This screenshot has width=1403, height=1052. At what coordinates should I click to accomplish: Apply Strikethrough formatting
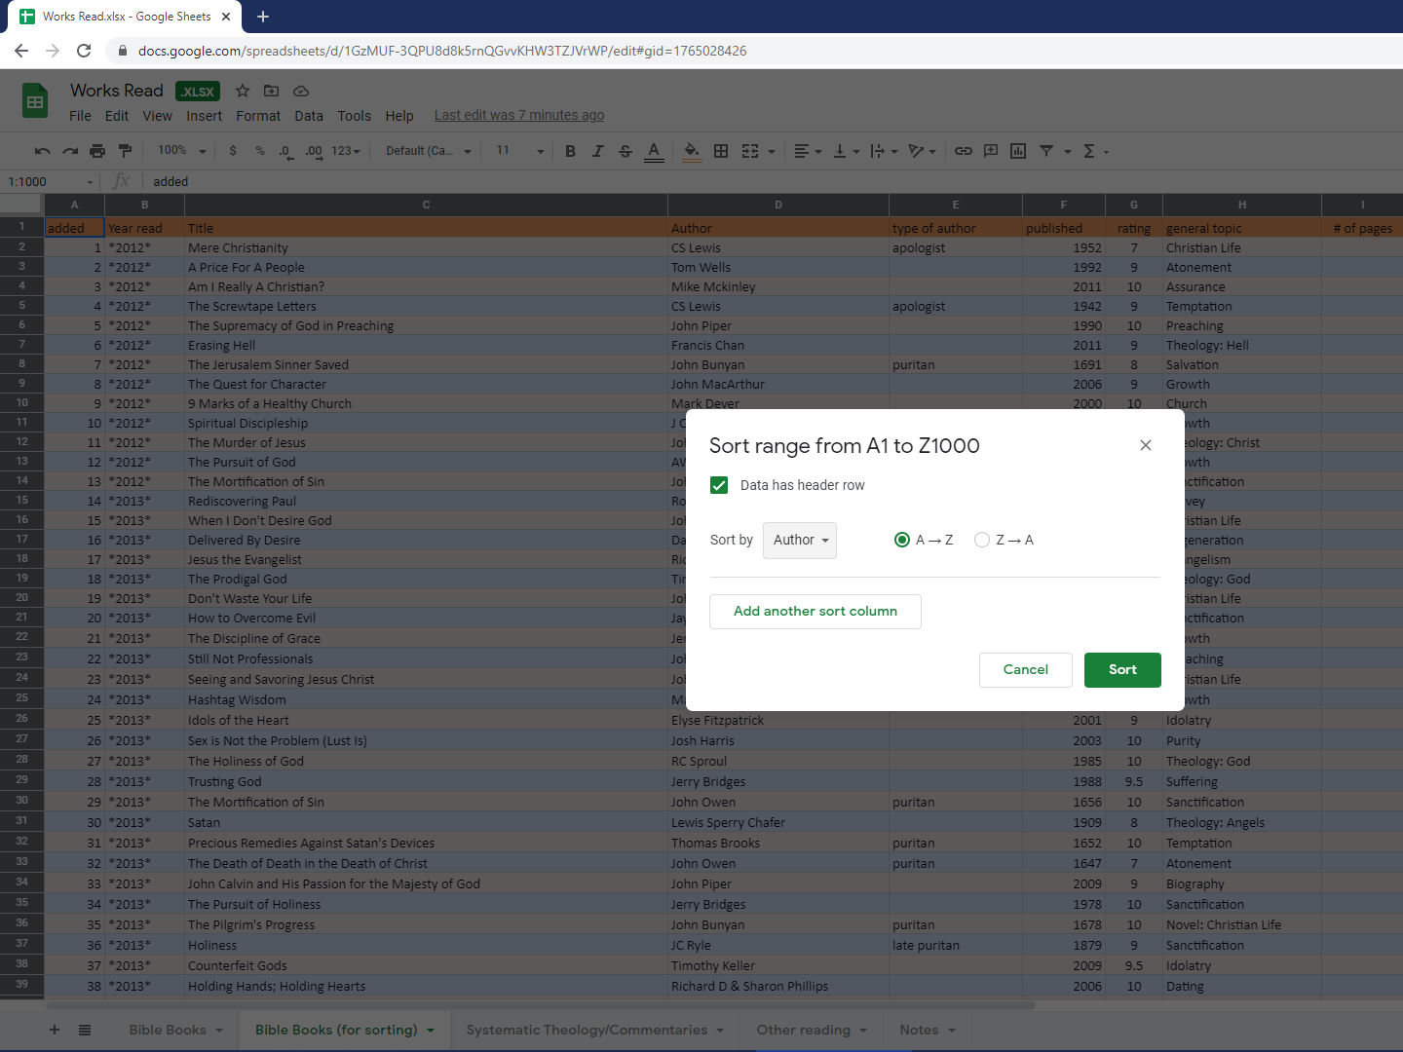(626, 151)
